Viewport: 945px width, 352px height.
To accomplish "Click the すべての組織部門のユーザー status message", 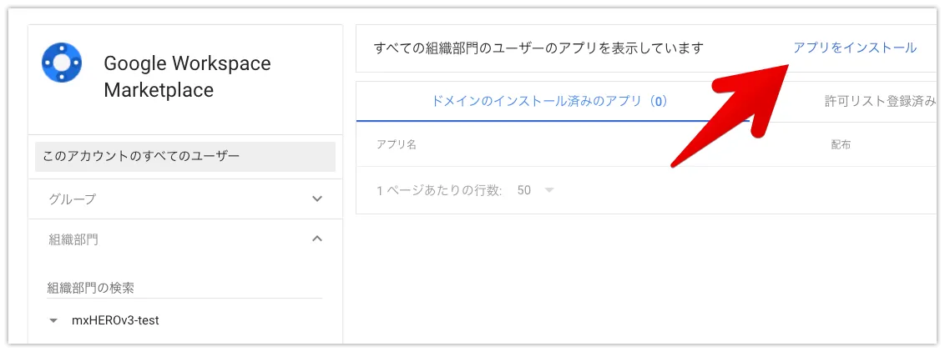I will [540, 48].
